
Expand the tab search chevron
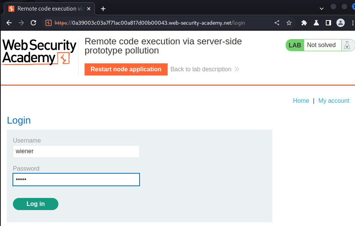point(322,9)
